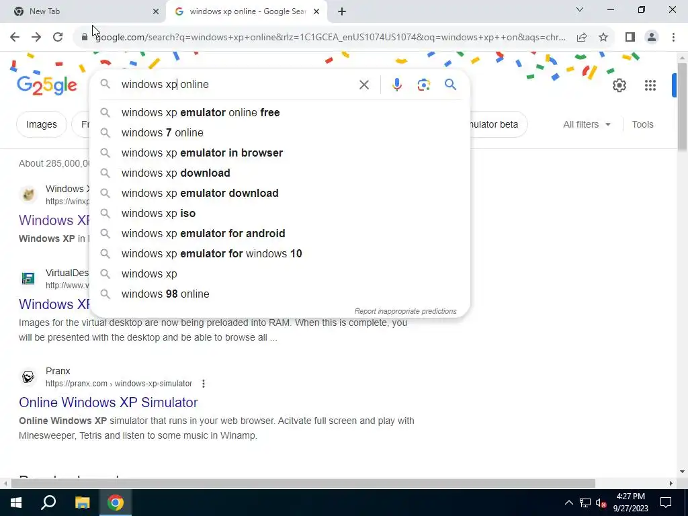Click pranx.com windows-xp-simulator URL
Image resolution: width=688 pixels, height=516 pixels.
(119, 384)
